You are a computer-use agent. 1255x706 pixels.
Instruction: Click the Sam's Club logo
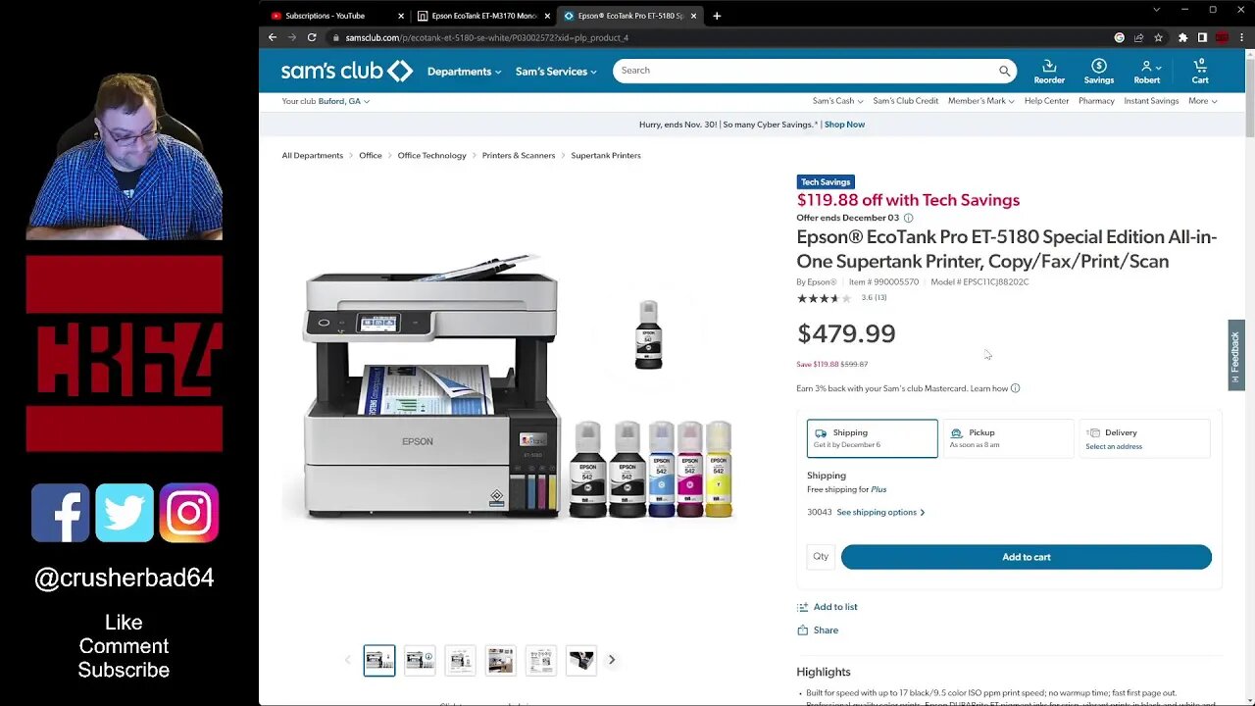click(x=347, y=71)
